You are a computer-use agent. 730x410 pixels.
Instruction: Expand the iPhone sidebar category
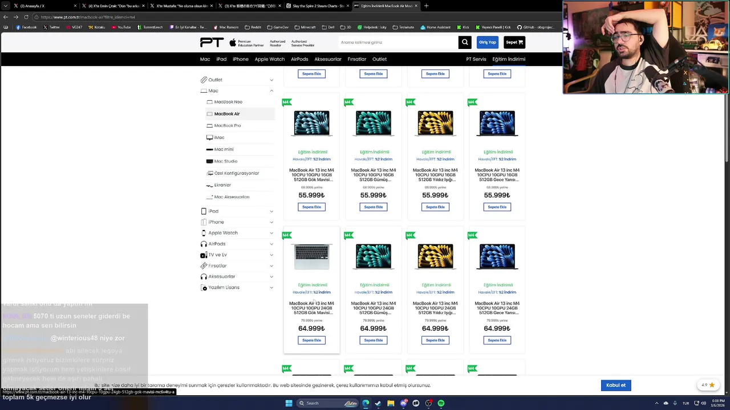point(271,222)
